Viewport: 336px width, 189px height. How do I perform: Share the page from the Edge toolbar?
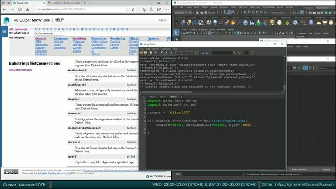(159, 9)
